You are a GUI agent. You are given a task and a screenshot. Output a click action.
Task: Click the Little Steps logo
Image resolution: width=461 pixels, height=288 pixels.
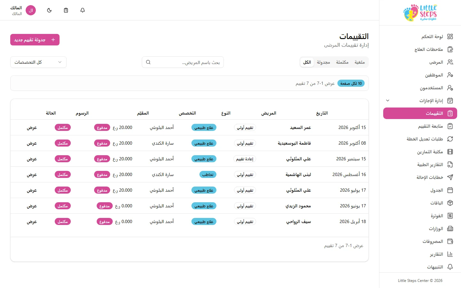click(420, 13)
